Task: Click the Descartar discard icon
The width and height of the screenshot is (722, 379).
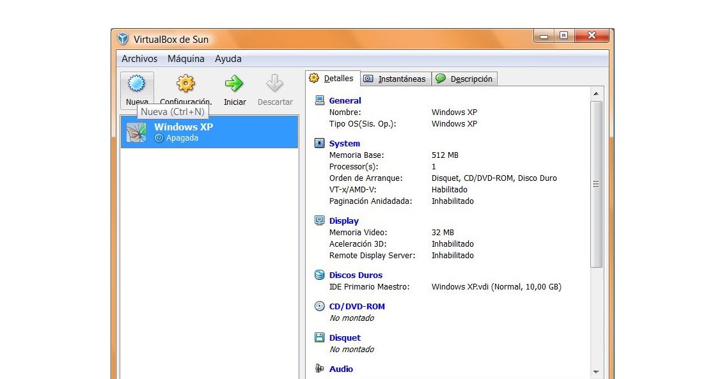Action: (x=274, y=83)
